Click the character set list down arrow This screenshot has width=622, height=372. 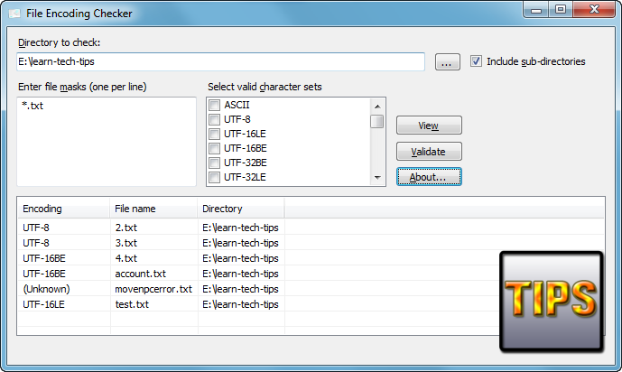point(377,178)
